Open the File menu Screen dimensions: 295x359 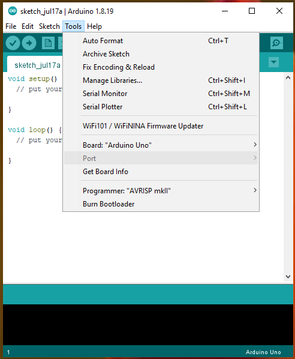pos(11,26)
